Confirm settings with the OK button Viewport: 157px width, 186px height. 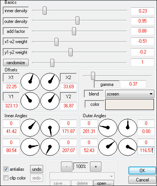pyautogui.click(x=142, y=170)
